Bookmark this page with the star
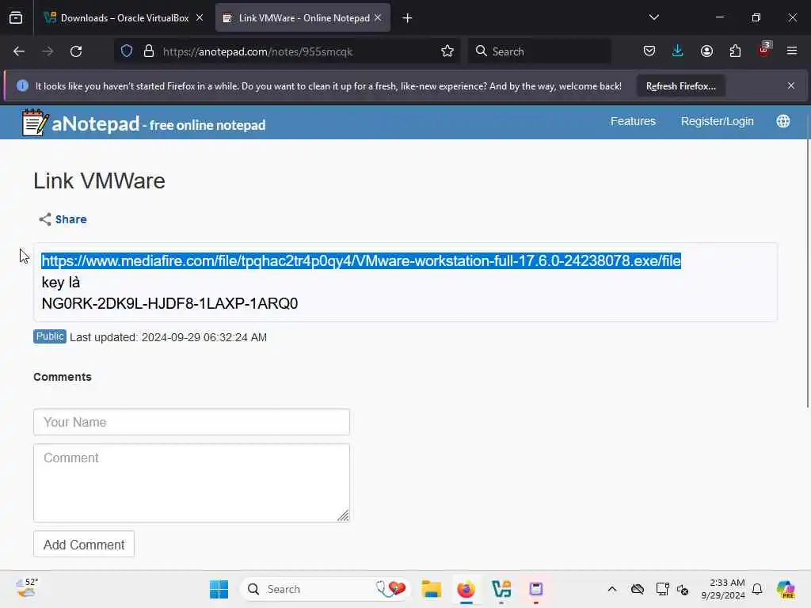Image resolution: width=811 pixels, height=608 pixels. pyautogui.click(x=447, y=51)
